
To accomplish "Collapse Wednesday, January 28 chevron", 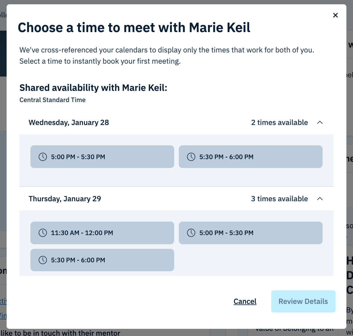I will coord(320,123).
